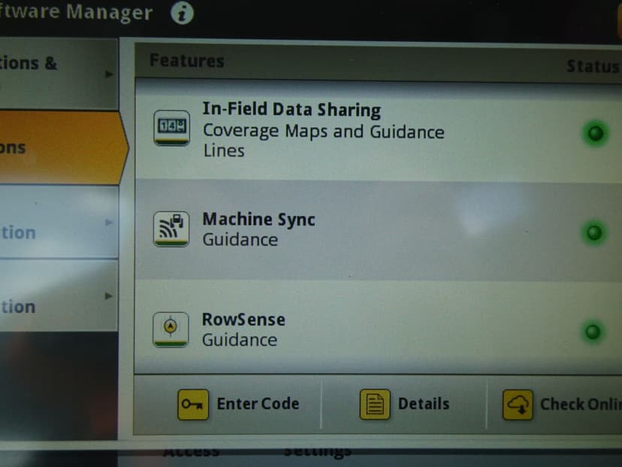The width and height of the screenshot is (622, 467).
Task: Tap the cloud download icon for Check Online
Action: [x=518, y=405]
